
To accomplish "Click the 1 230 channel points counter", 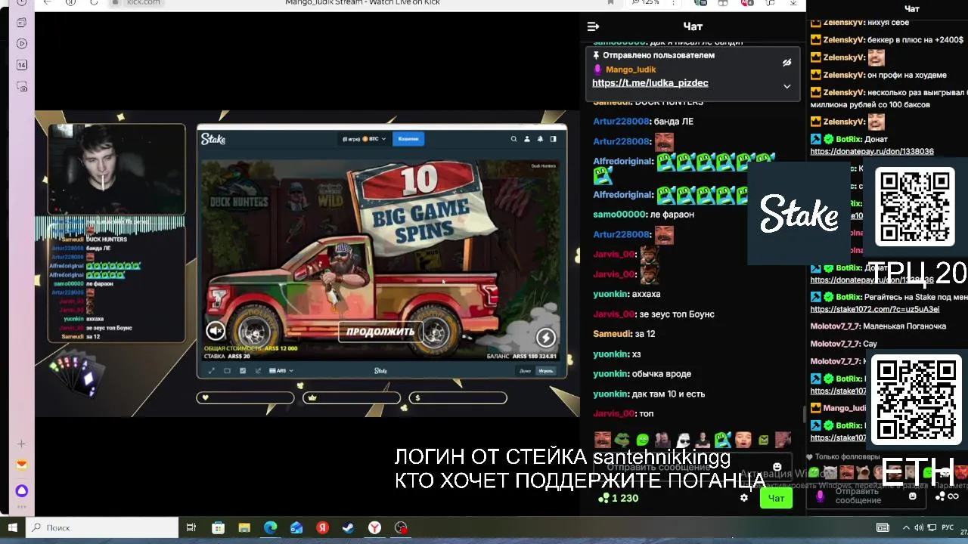I will point(618,498).
